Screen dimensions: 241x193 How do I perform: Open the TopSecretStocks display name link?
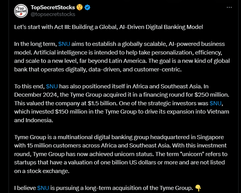[x=52, y=7]
